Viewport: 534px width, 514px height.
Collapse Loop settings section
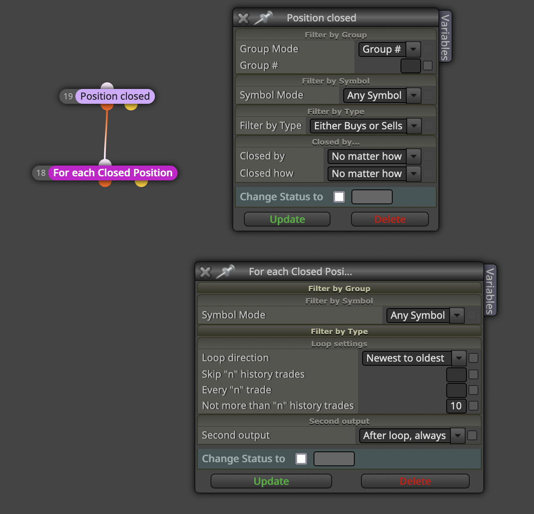[x=339, y=343]
